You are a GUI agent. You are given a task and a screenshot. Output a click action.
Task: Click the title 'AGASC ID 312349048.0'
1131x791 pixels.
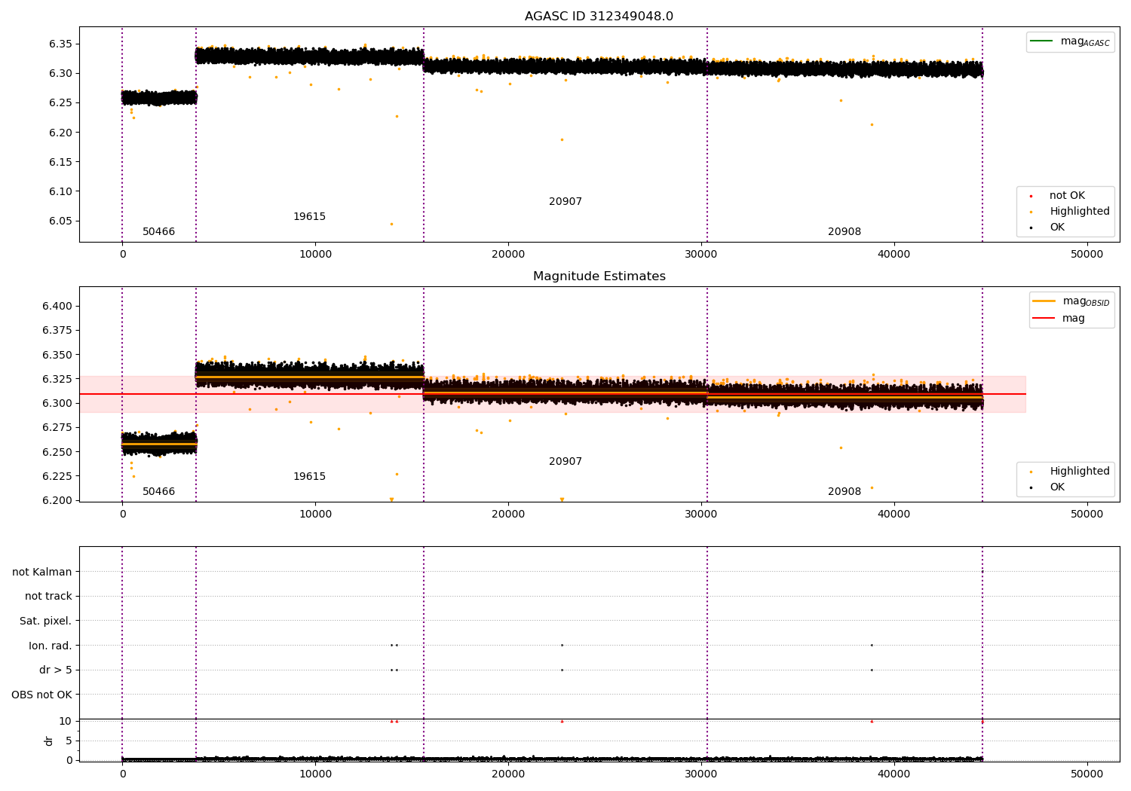click(x=599, y=17)
